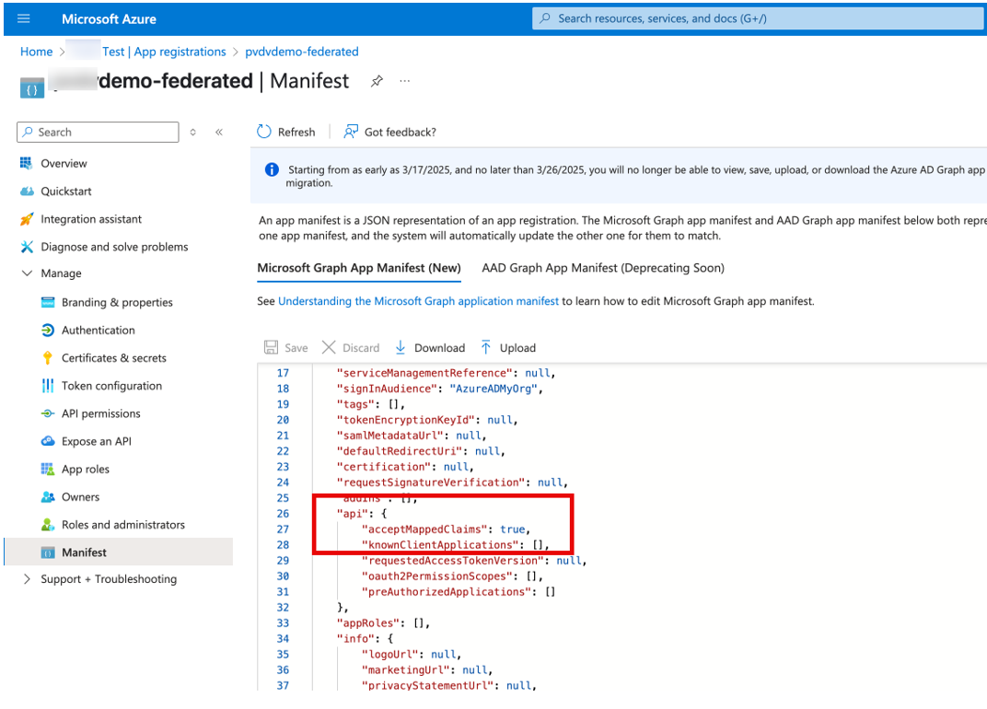Click the Quickstart cloud icon
The width and height of the screenshot is (987, 709).
[27, 192]
